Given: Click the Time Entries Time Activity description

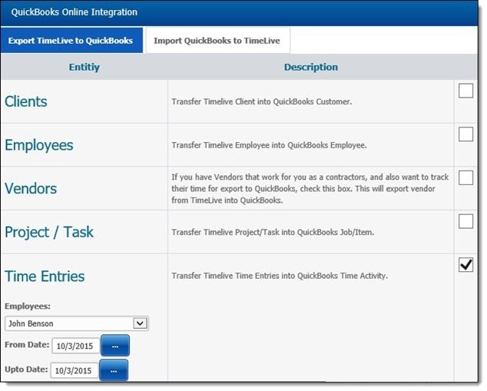Looking at the screenshot, I should [280, 276].
